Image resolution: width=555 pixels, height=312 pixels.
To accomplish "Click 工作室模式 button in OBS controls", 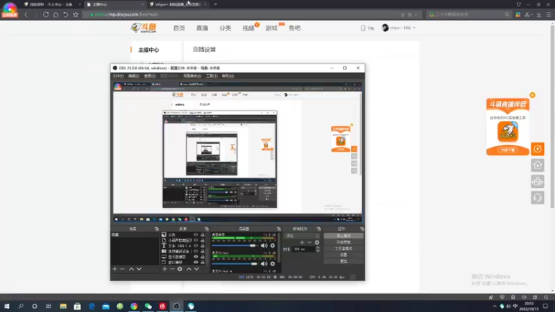I will pyautogui.click(x=343, y=249).
